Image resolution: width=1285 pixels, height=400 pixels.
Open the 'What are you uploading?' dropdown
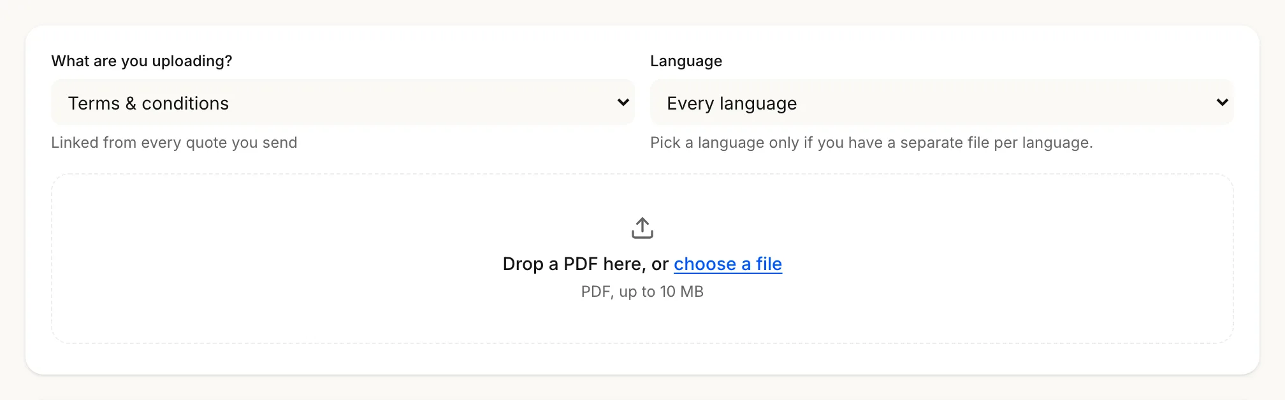[x=343, y=102]
